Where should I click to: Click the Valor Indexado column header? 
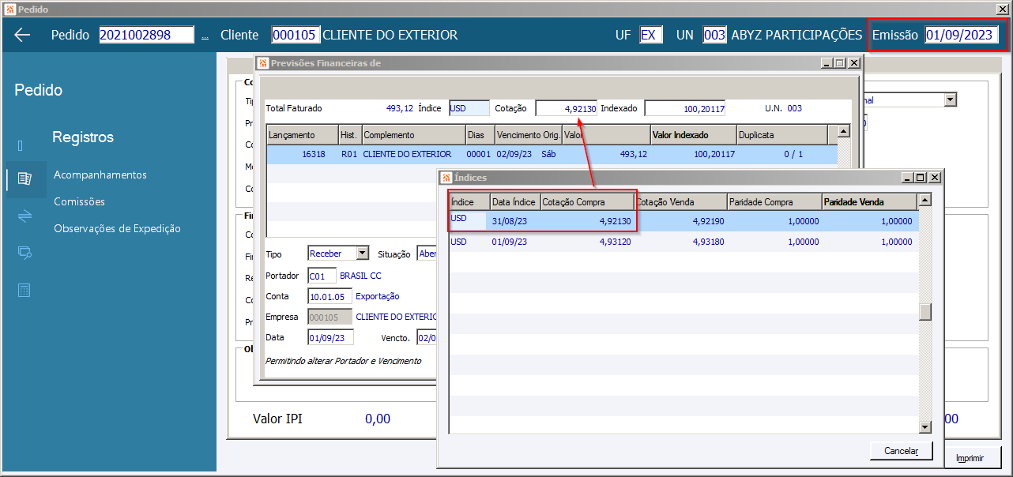(694, 135)
